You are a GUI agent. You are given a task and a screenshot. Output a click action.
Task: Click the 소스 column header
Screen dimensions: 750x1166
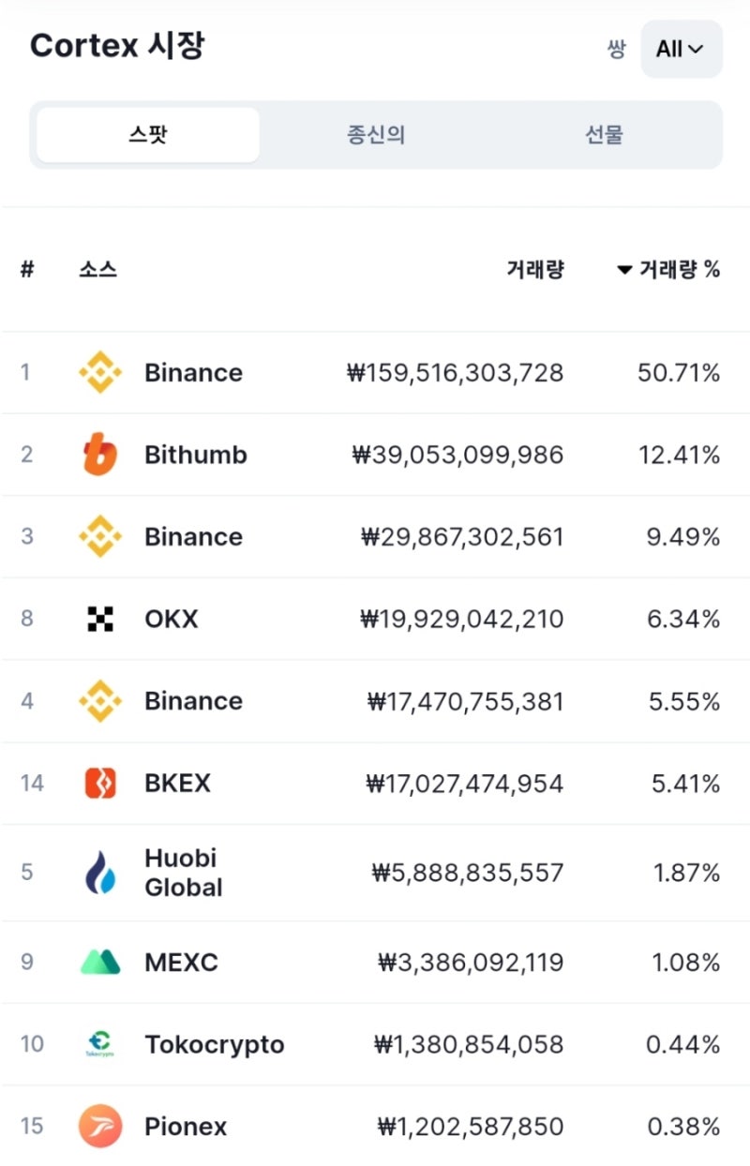click(98, 270)
